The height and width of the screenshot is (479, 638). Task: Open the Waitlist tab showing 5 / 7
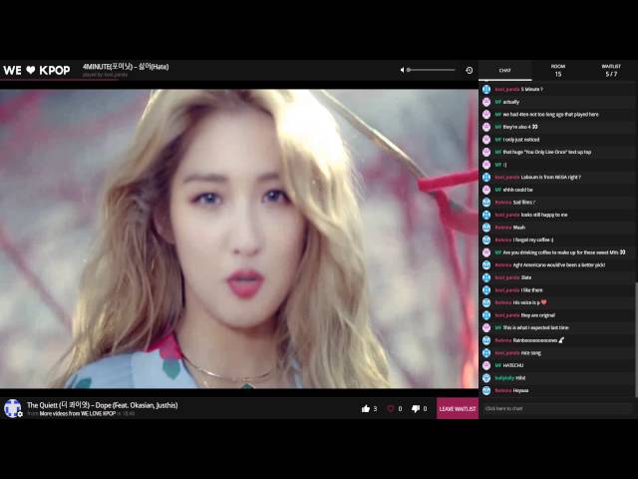tap(611, 71)
